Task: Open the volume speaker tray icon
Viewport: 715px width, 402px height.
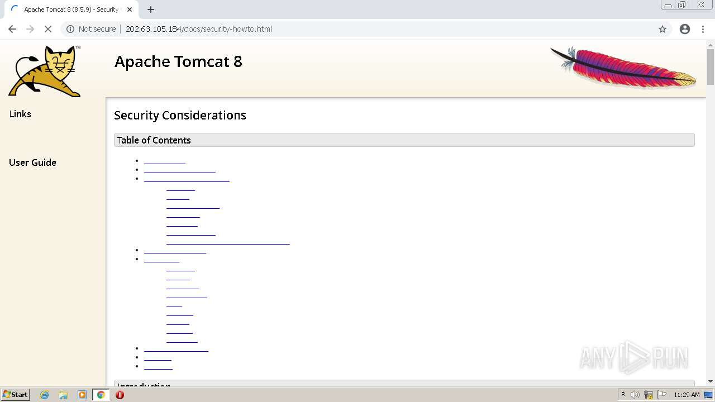Action: [x=635, y=395]
